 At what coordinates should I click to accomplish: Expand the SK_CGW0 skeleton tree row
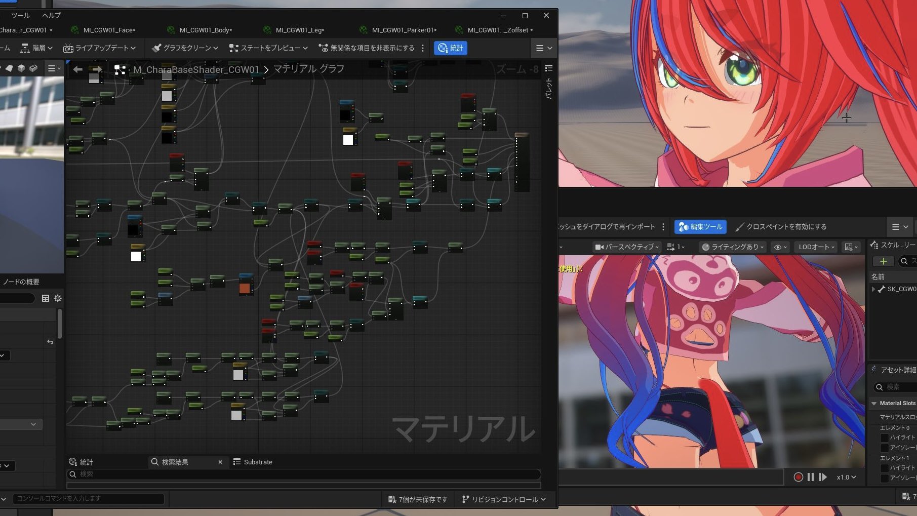coord(873,289)
